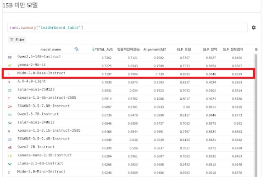Select the kanana-1.5-8b-instruct-2505 row name

pos(47,97)
